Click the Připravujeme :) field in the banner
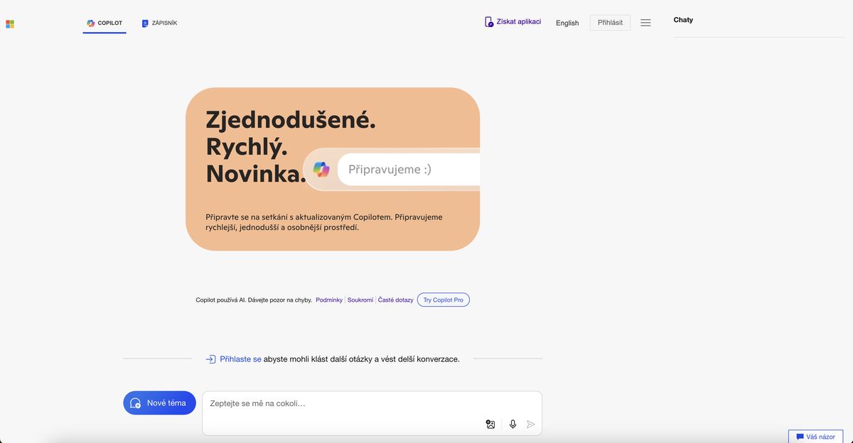Screen dimensions: 853x443 [x=409, y=170]
